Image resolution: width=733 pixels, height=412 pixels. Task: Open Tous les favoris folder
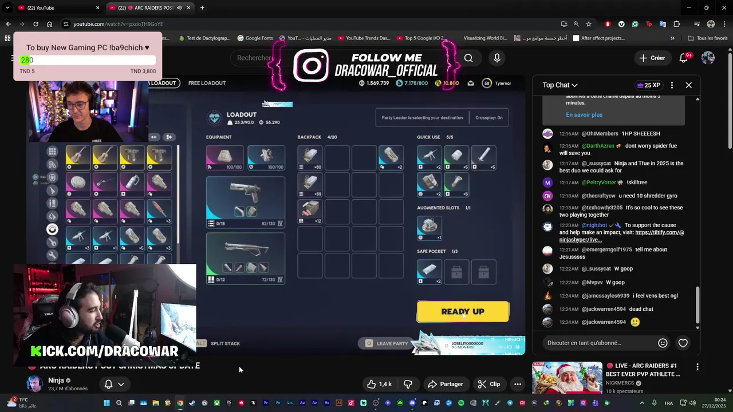click(708, 38)
